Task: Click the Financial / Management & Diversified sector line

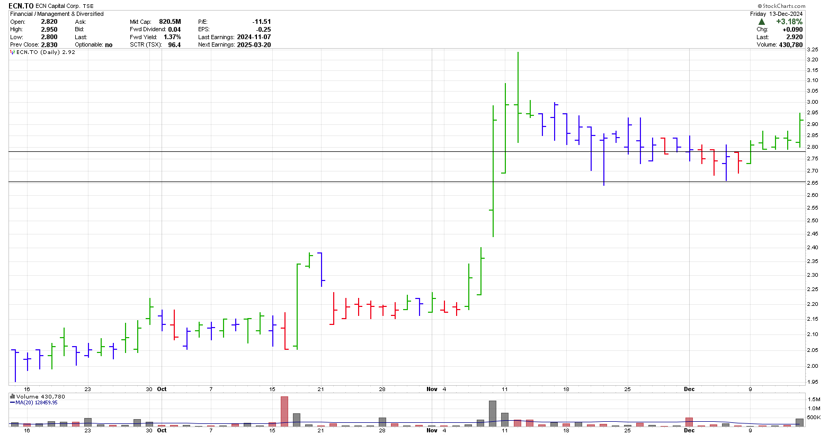Action: tap(57, 14)
